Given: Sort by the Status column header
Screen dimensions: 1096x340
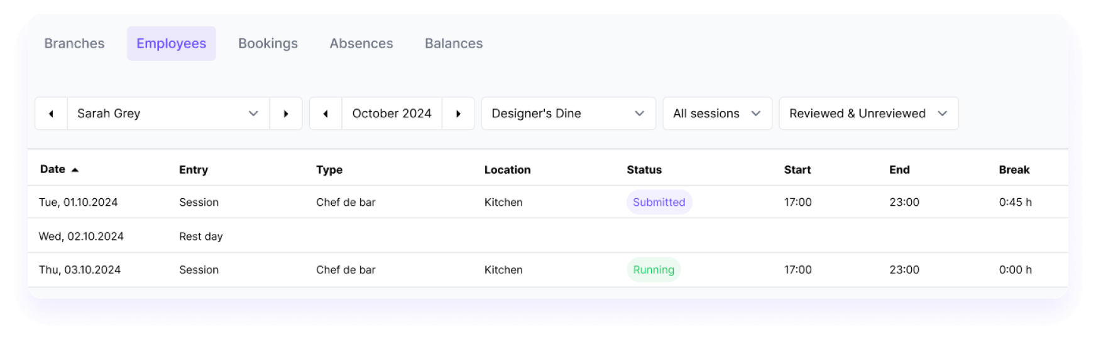Looking at the screenshot, I should (x=644, y=170).
